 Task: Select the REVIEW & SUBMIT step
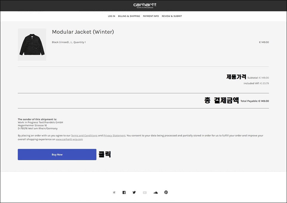[x=172, y=16]
